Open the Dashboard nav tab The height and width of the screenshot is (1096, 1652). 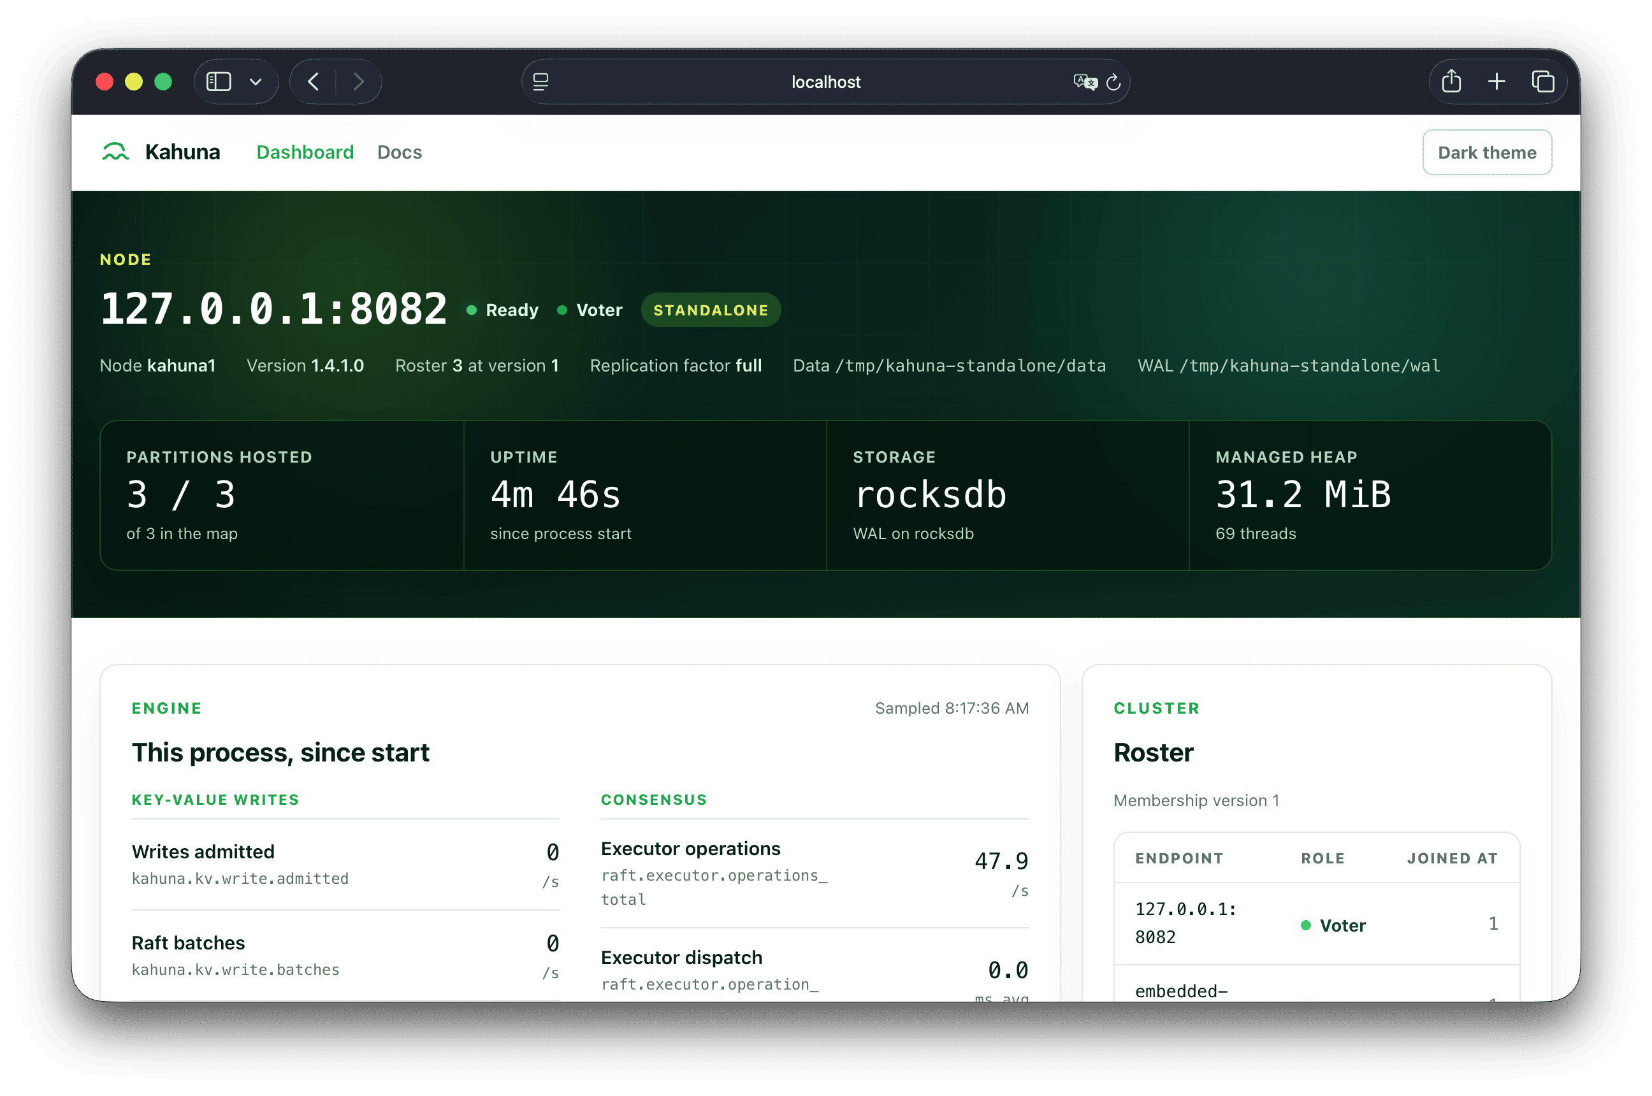(305, 152)
